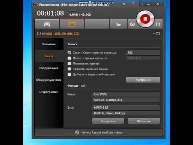Click the info icon beside How to Record
This screenshot has height=145, width=193.
(x=77, y=133)
